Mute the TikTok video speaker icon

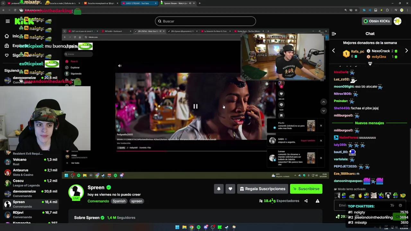pyautogui.click(x=120, y=66)
